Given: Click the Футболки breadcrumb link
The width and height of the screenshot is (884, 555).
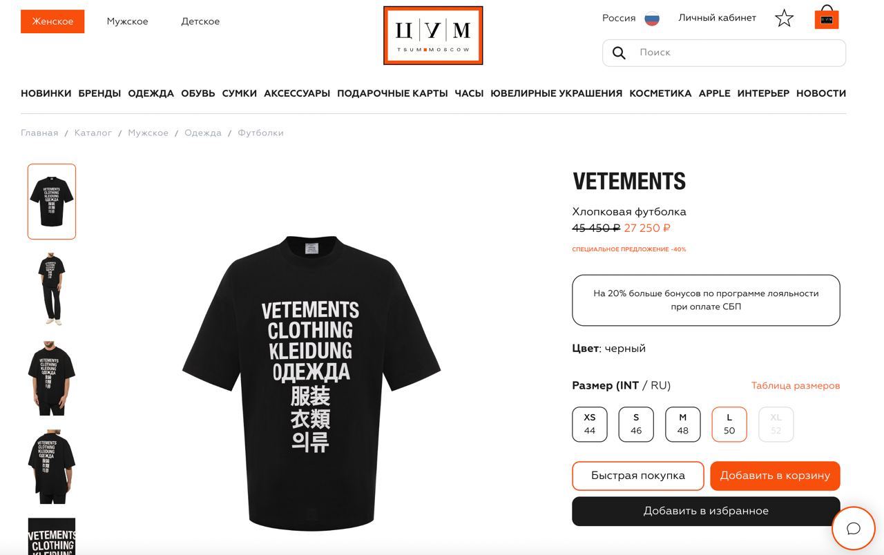Looking at the screenshot, I should (260, 133).
